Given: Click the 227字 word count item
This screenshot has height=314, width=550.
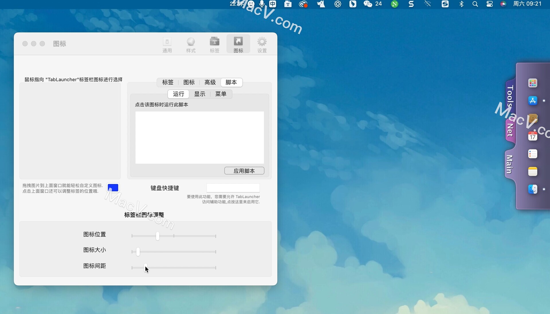Looking at the screenshot, I should (x=237, y=3).
